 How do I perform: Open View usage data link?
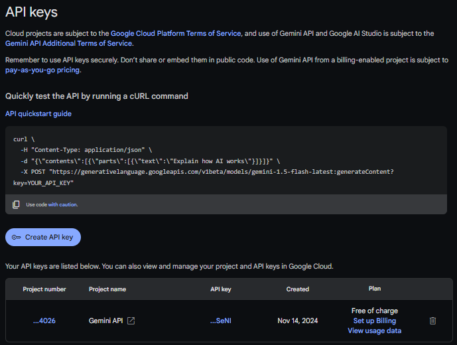[375, 330]
